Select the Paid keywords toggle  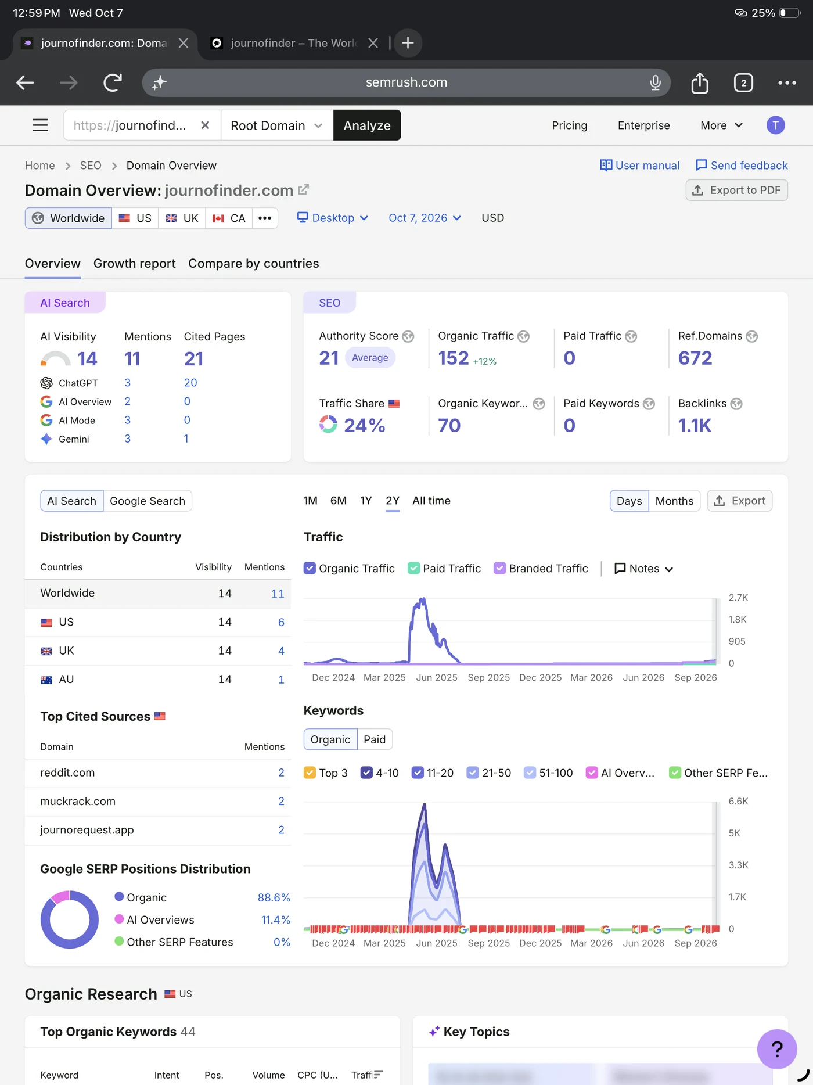tap(375, 739)
